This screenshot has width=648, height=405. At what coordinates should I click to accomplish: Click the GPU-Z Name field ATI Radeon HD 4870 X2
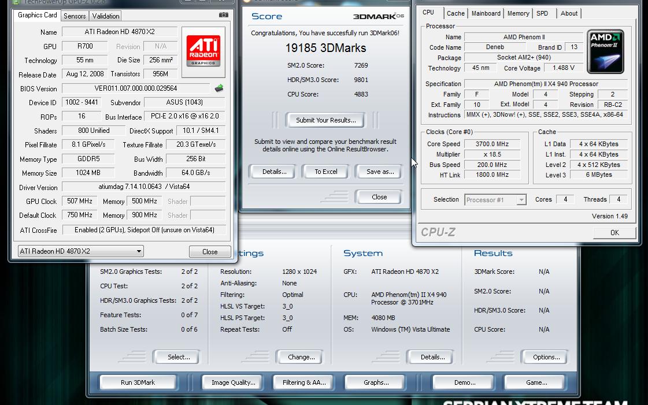tap(120, 32)
